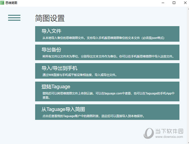
Task: Click the 登陆Taguage login option
Action: (107, 92)
